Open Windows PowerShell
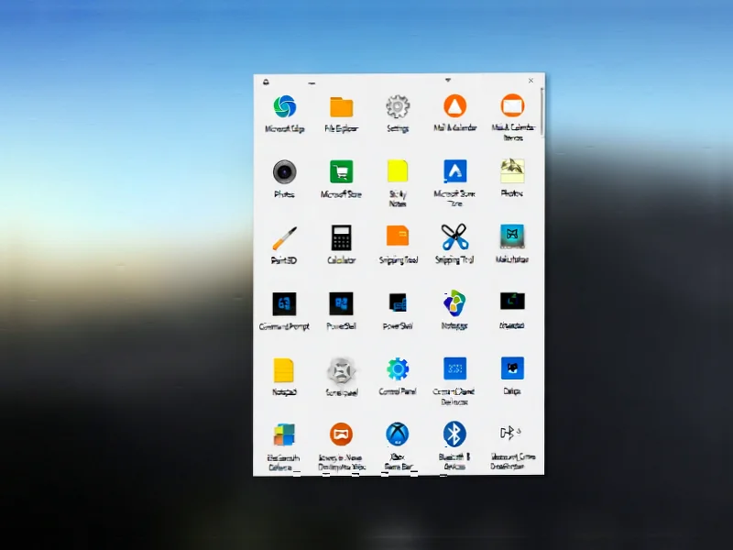733x550 pixels. tap(341, 305)
